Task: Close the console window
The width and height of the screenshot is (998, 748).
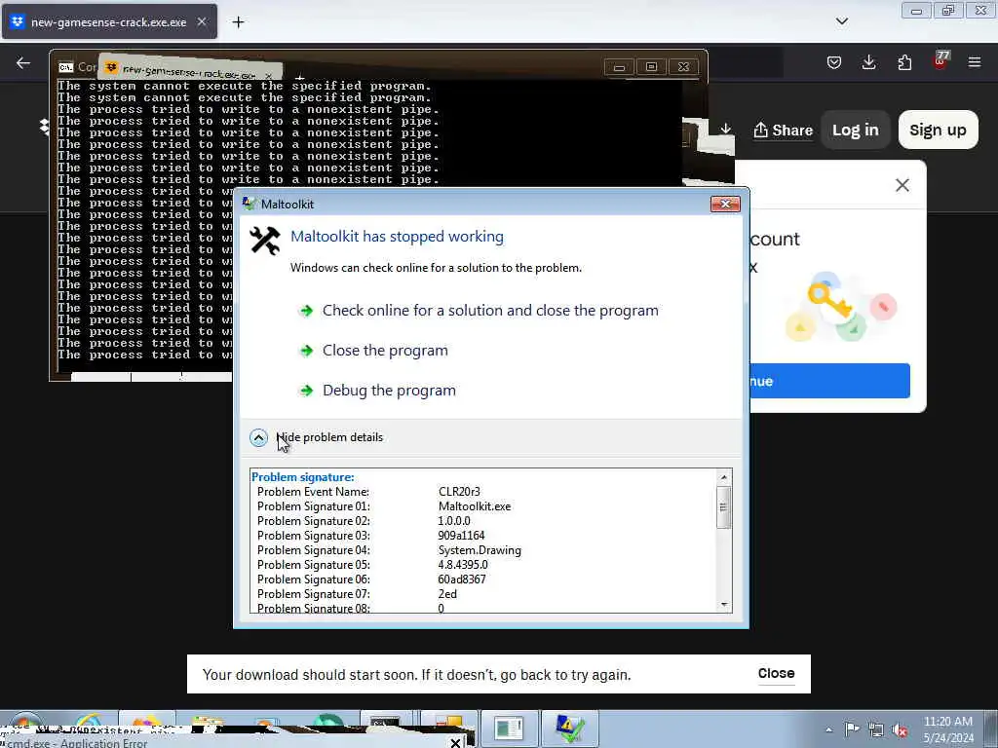Action: (x=683, y=67)
